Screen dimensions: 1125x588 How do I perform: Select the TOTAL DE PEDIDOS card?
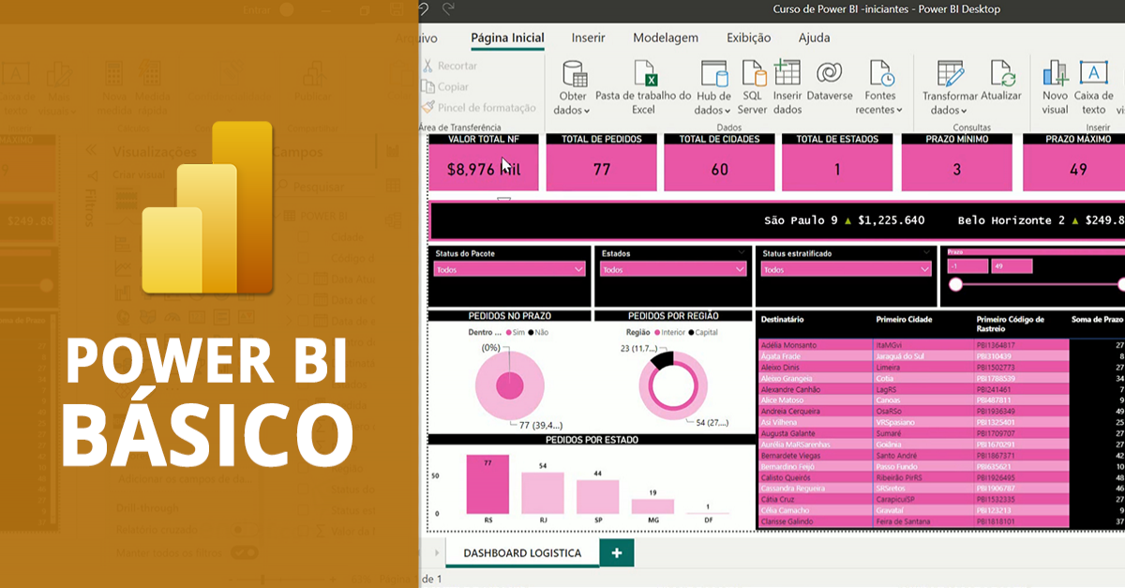601,162
